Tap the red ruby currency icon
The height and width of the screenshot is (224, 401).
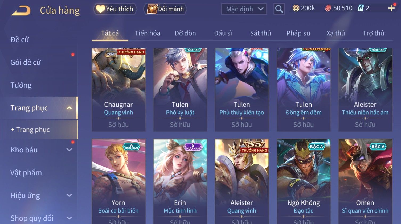[x=328, y=8]
